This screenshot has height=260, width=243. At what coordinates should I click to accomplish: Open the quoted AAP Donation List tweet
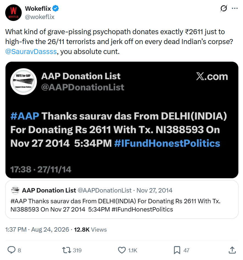[x=122, y=199]
